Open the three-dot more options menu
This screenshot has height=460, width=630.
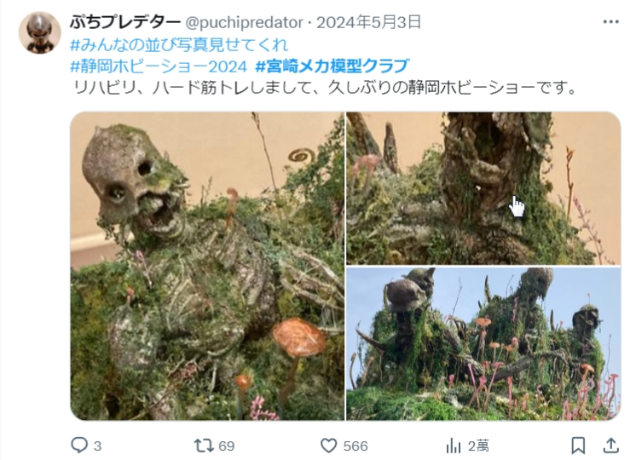pyautogui.click(x=610, y=22)
